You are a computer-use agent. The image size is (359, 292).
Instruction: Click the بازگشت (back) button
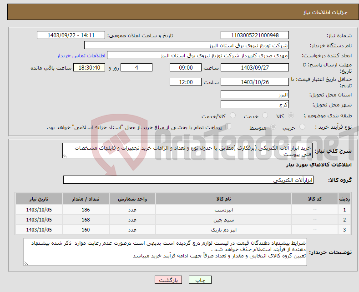click(x=168, y=280)
